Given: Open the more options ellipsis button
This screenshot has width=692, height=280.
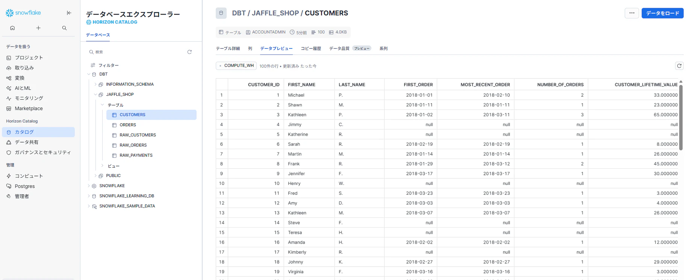Looking at the screenshot, I should tap(632, 13).
